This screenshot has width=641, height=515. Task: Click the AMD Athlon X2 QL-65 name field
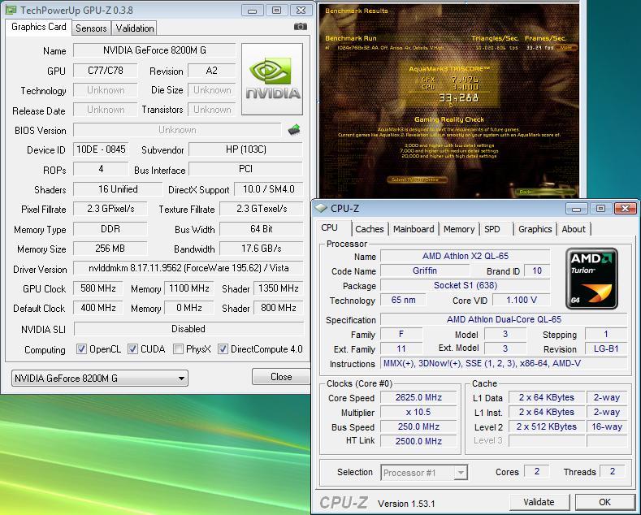pyautogui.click(x=466, y=256)
